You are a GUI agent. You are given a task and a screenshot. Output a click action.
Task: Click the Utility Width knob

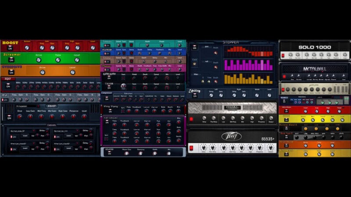(x=257, y=95)
